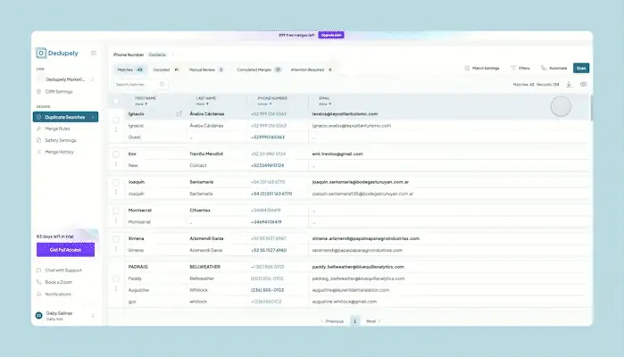The image size is (625, 357).
Task: Open the Email column rule dropdown
Action: [x=325, y=104]
